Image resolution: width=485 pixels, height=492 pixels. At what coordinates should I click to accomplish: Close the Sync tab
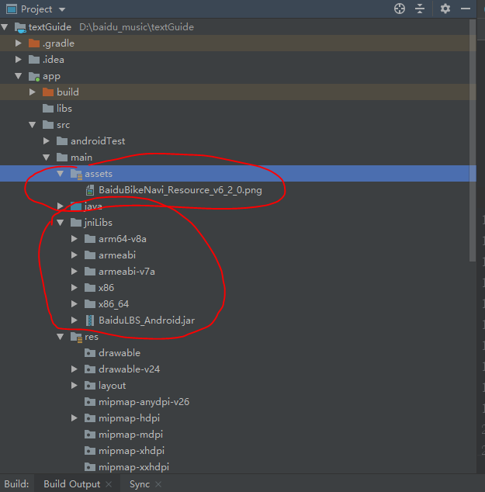click(x=158, y=484)
